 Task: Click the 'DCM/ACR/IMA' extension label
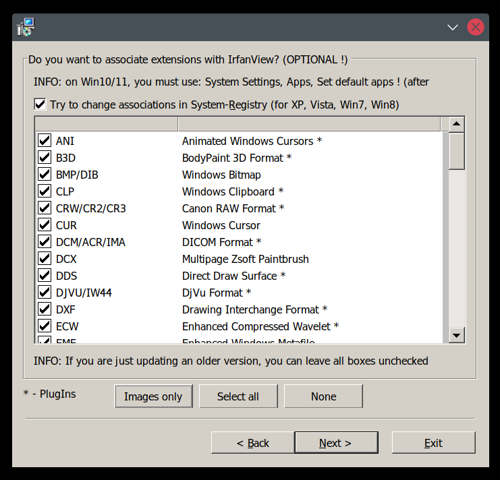(90, 242)
